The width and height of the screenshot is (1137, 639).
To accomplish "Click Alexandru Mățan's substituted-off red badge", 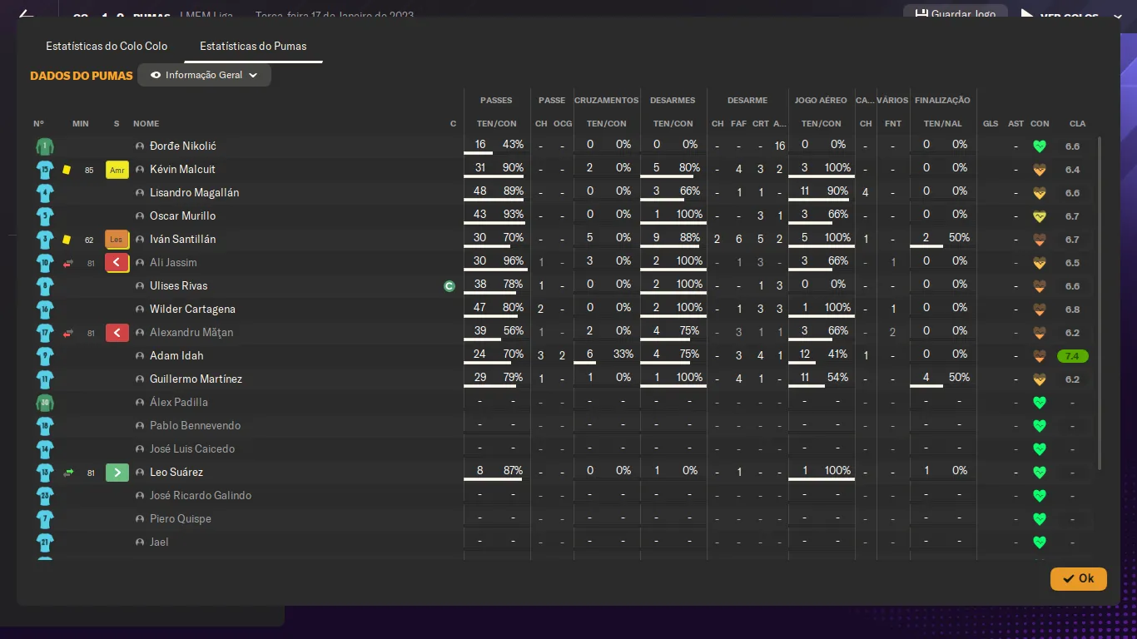I will [117, 333].
